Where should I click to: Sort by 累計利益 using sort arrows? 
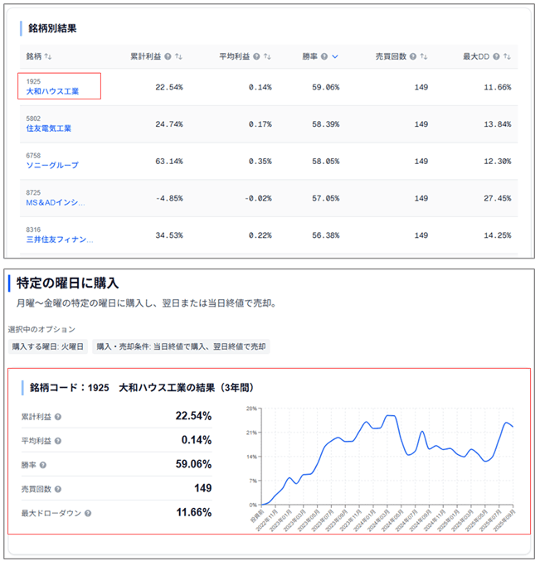point(178,56)
